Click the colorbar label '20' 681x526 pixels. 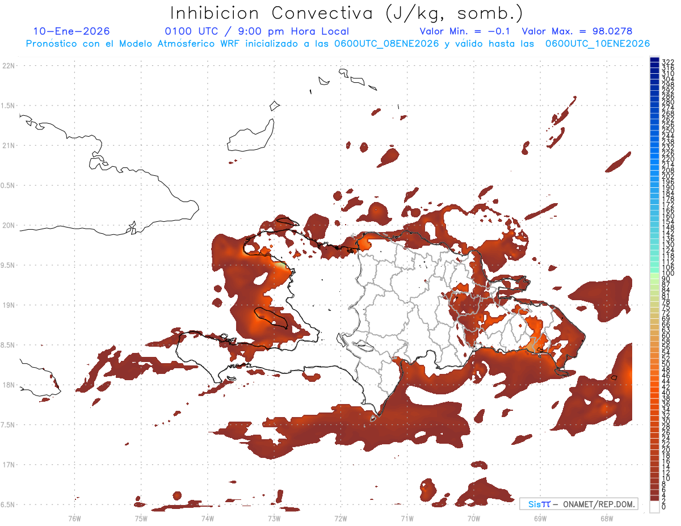pos(666,450)
